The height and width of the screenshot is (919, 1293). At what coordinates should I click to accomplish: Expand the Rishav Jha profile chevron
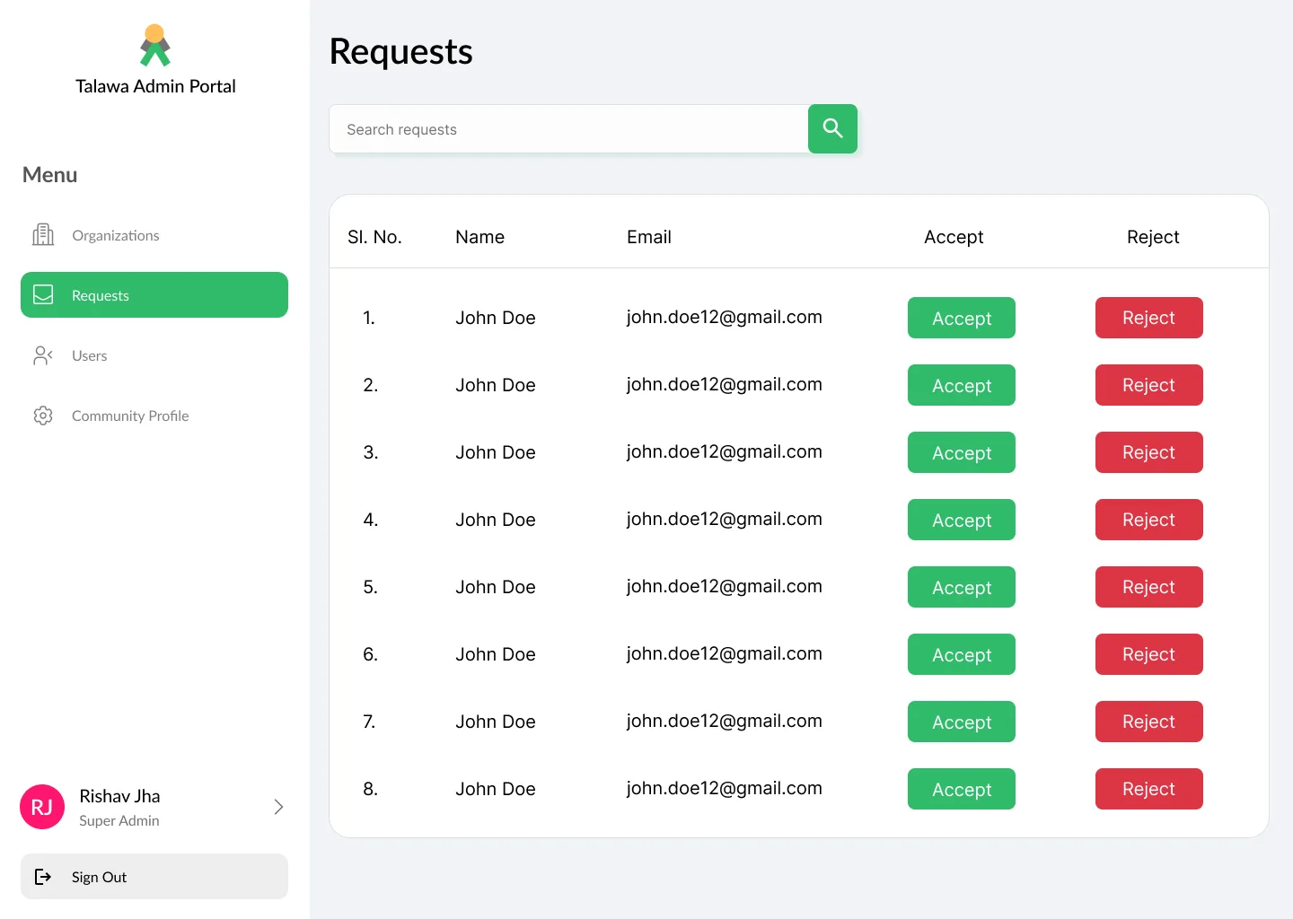(x=278, y=807)
